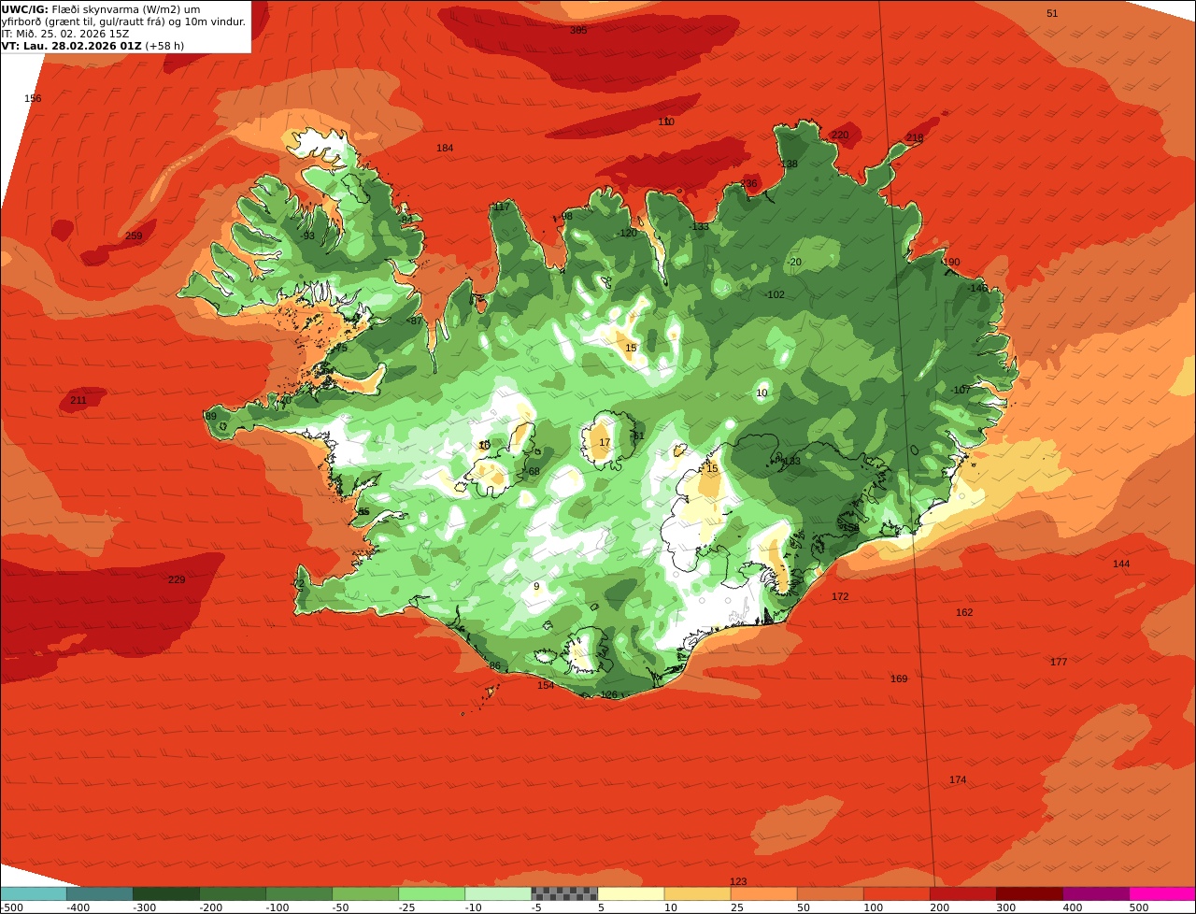Screen dimensions: 1196x914
Task: Click the map value 144
Action: (x=1121, y=564)
